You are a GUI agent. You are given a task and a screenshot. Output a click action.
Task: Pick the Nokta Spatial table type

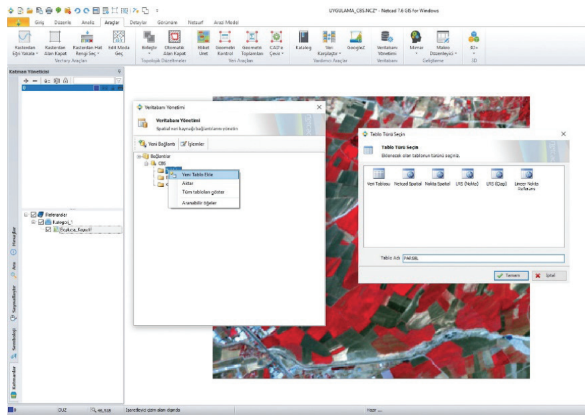tap(438, 176)
